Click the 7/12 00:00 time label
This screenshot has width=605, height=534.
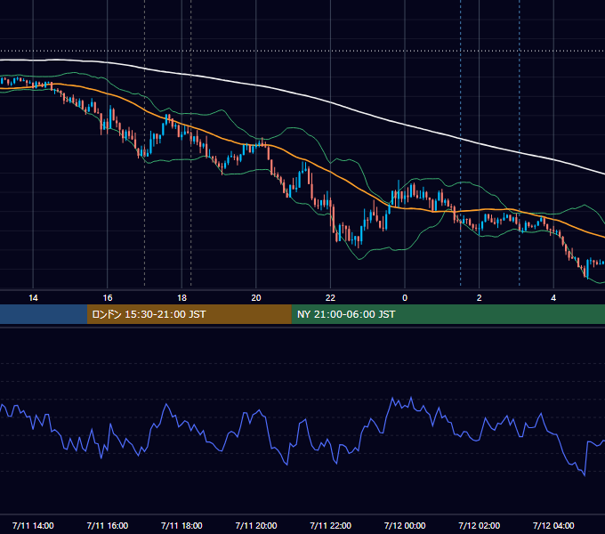click(405, 525)
